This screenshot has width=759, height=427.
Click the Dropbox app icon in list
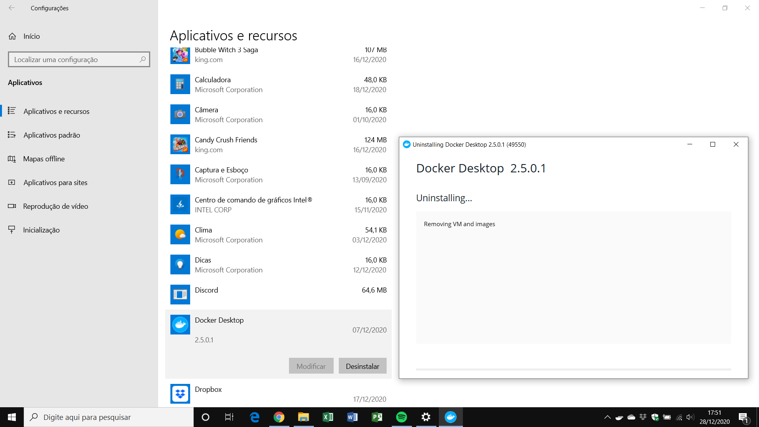[180, 394]
